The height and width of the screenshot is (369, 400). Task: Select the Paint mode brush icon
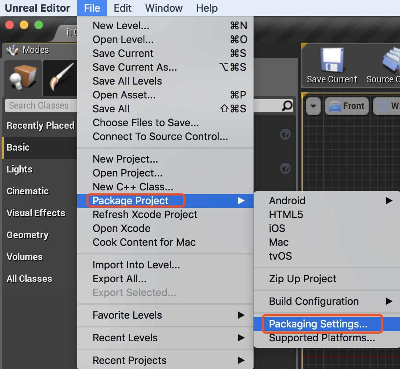[61, 78]
